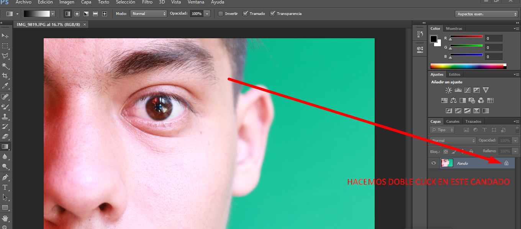Toggle the Transparencia checkbox

click(272, 14)
